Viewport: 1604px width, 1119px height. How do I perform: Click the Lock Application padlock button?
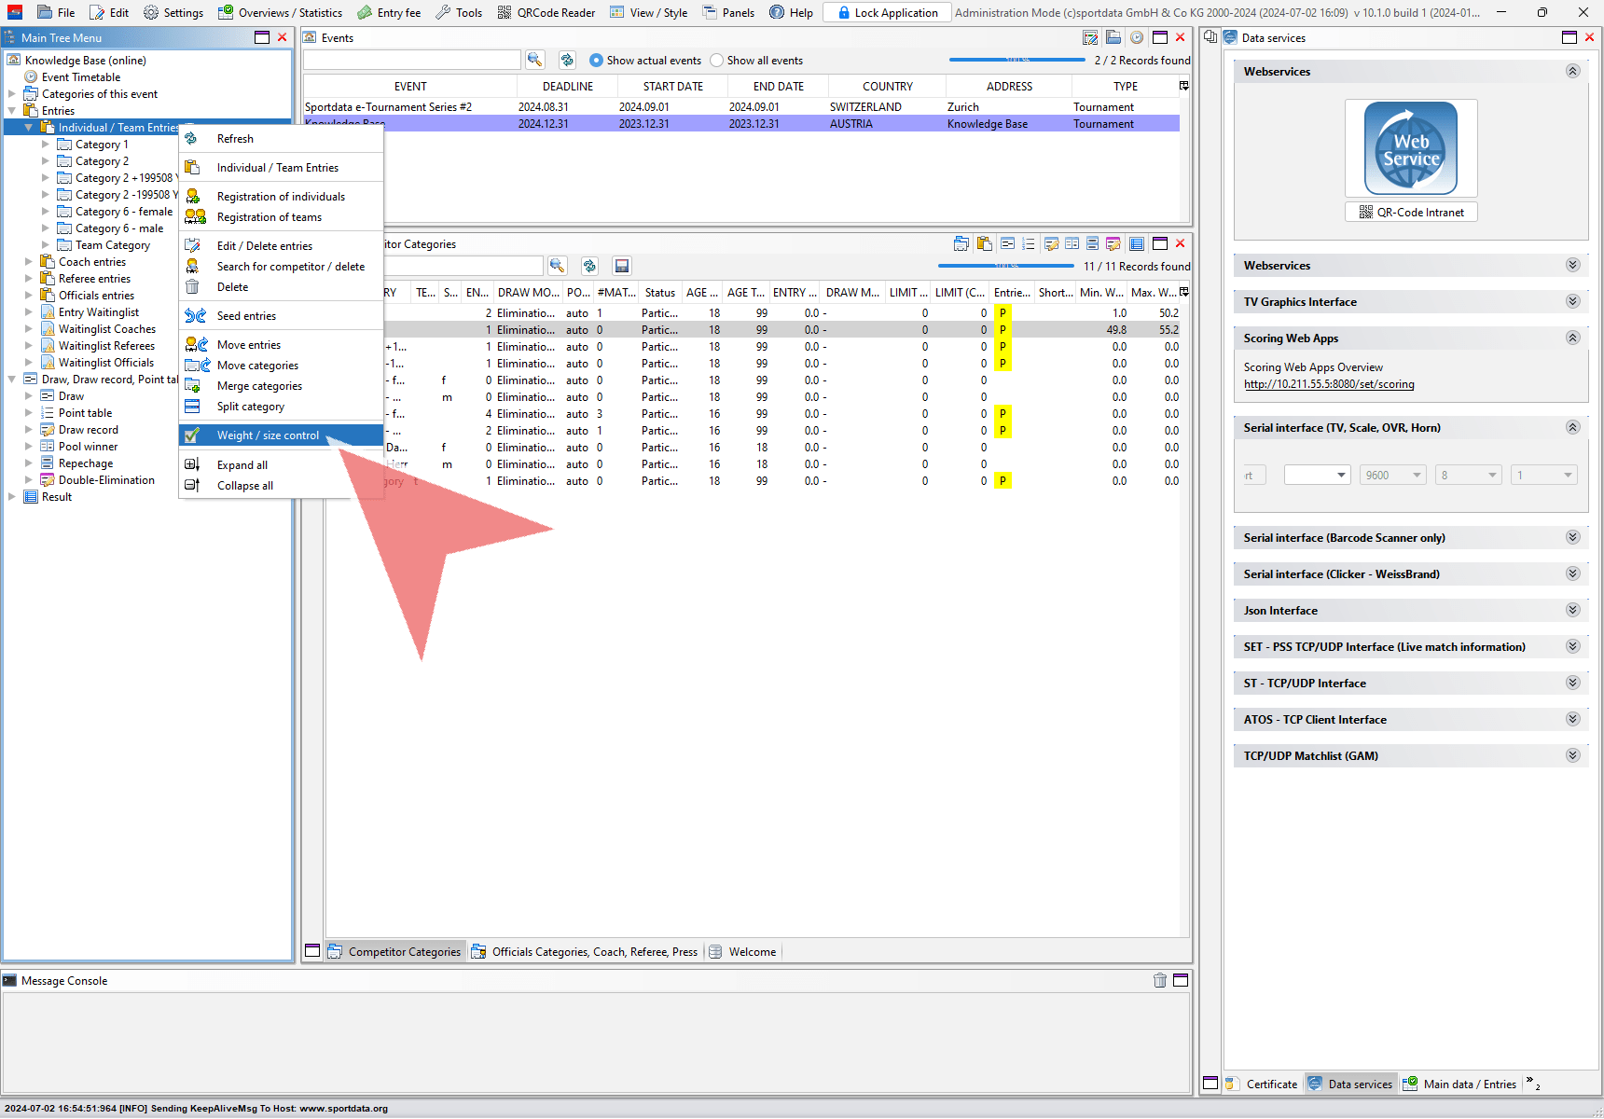pyautogui.click(x=888, y=12)
